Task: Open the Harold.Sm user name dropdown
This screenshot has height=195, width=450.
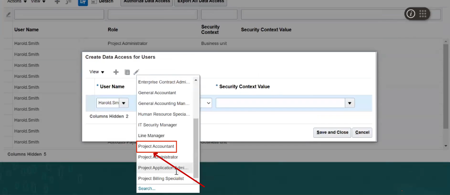Action: 123,103
